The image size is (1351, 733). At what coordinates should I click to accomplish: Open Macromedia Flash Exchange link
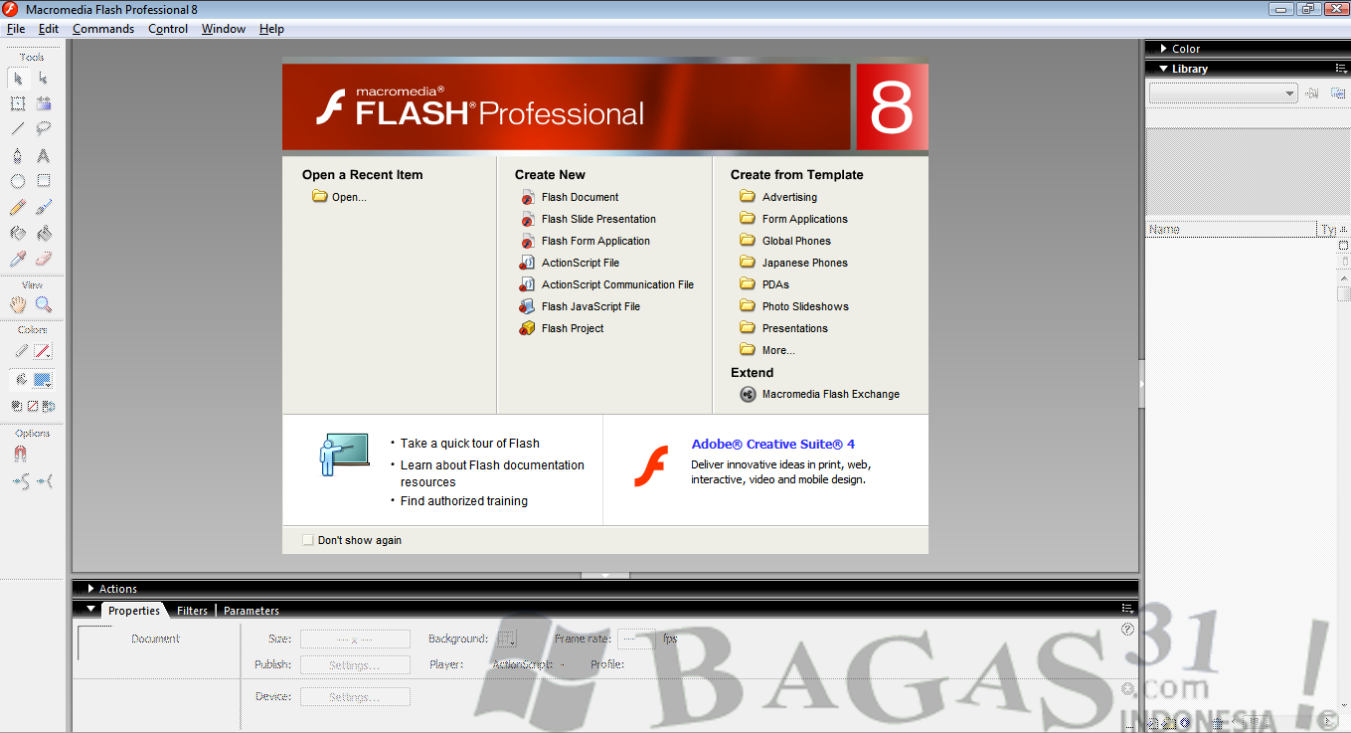tap(831, 394)
